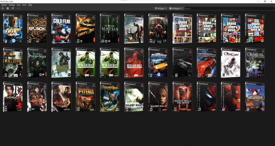
Task: Select the Silent Hill 2 cover
Action: (x=134, y=97)
